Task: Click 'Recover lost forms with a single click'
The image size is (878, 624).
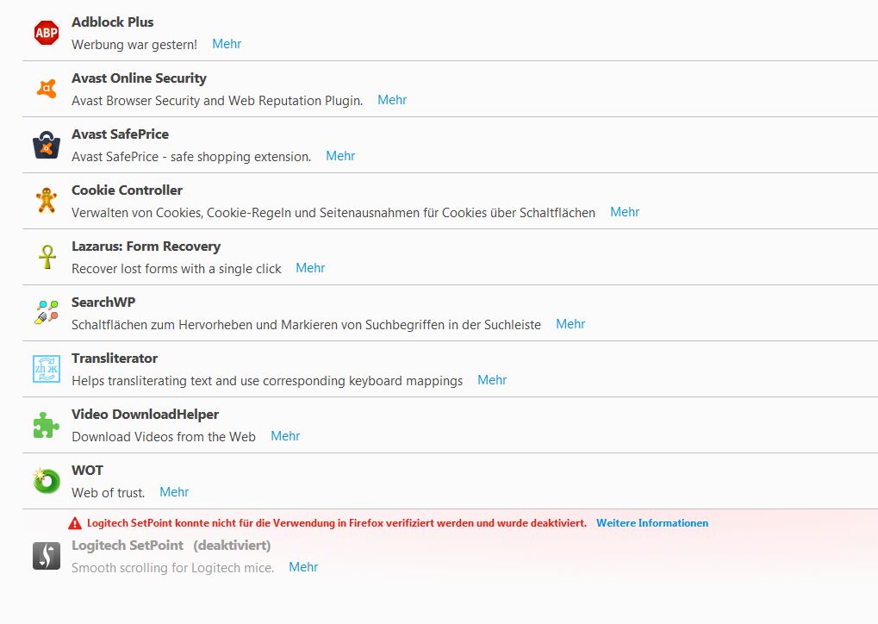Action: (x=177, y=269)
